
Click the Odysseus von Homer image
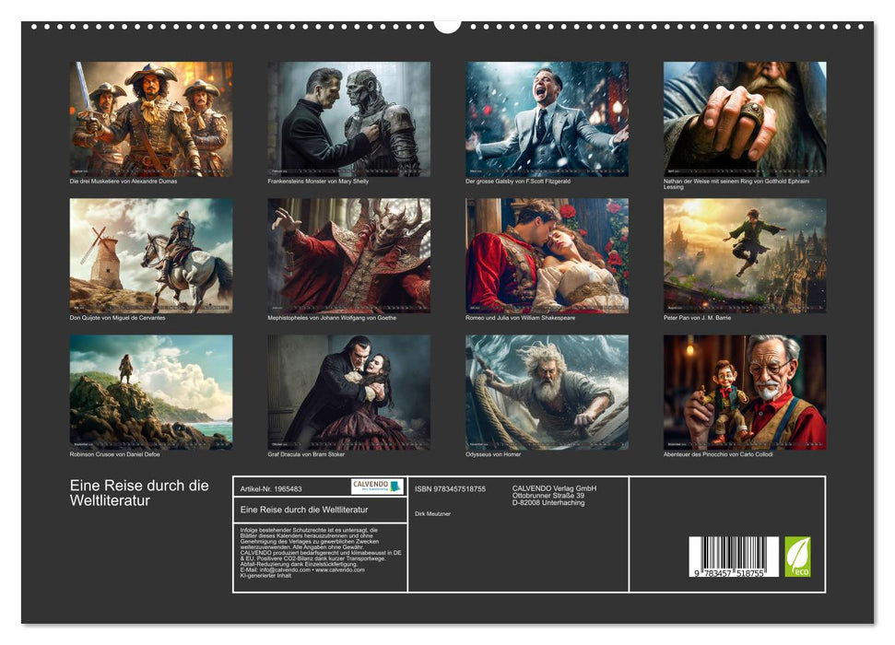(x=547, y=392)
